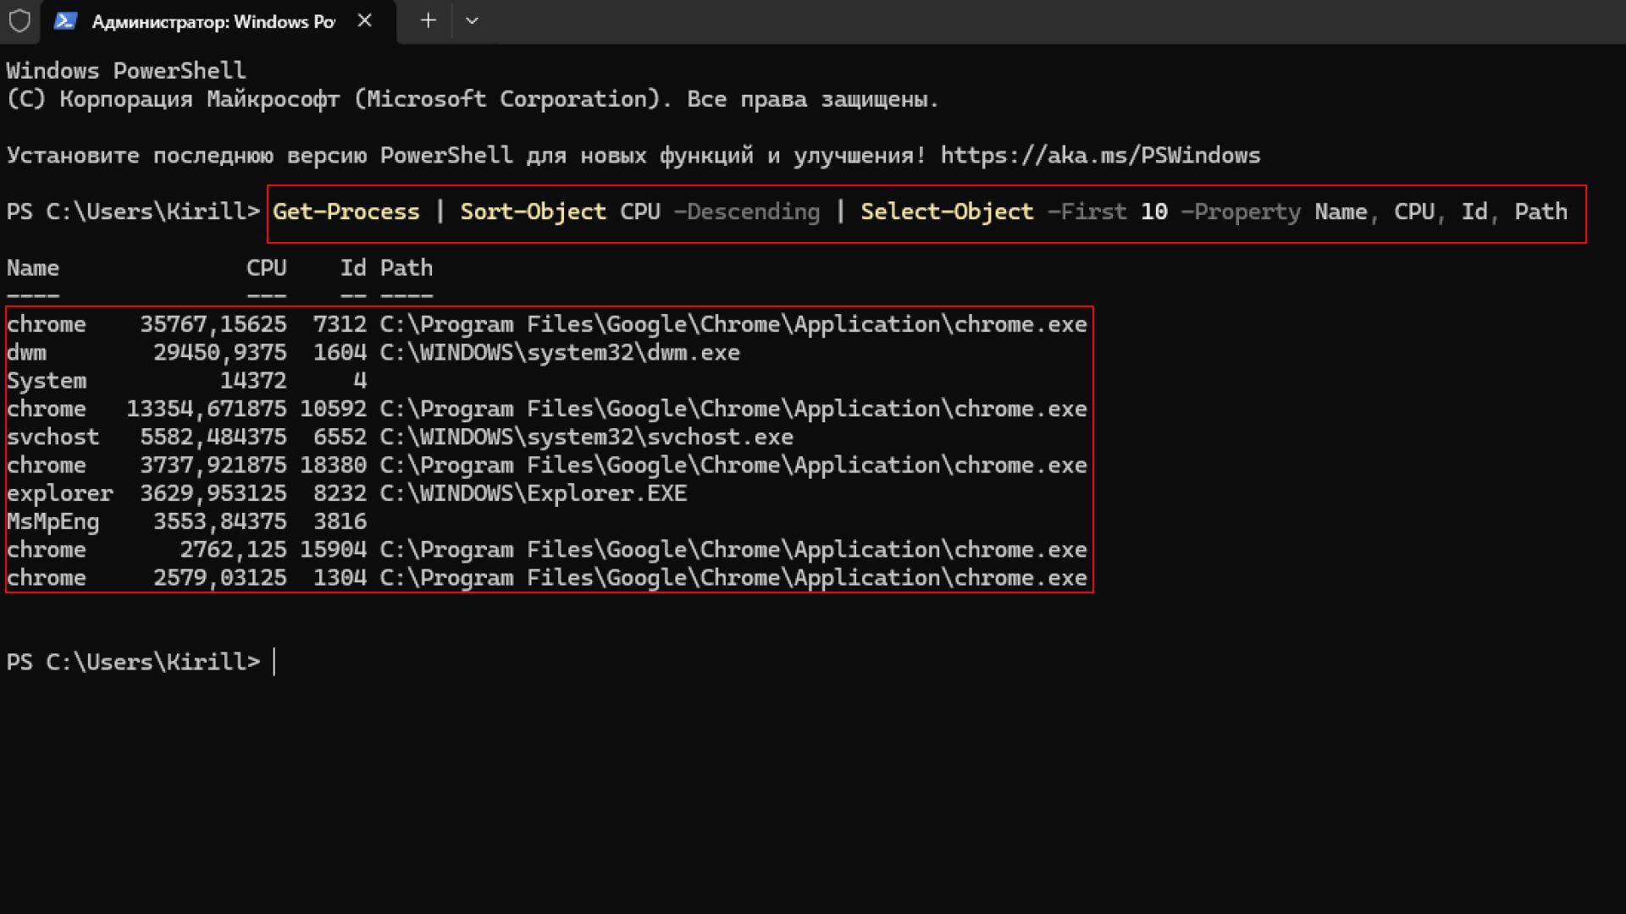1626x914 pixels.
Task: Click the PowerShell icon on the tab
Action: coord(64,20)
